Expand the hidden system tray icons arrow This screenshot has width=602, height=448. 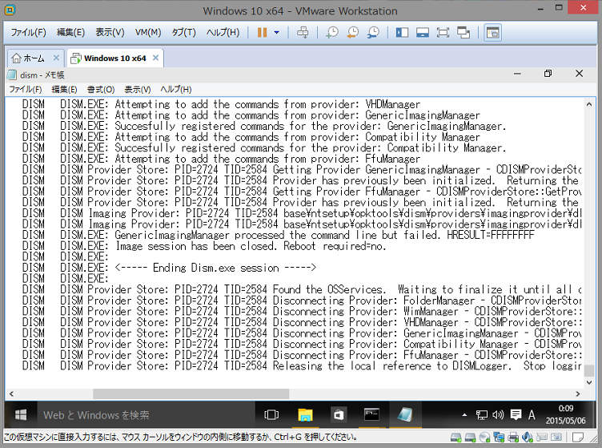[464, 415]
